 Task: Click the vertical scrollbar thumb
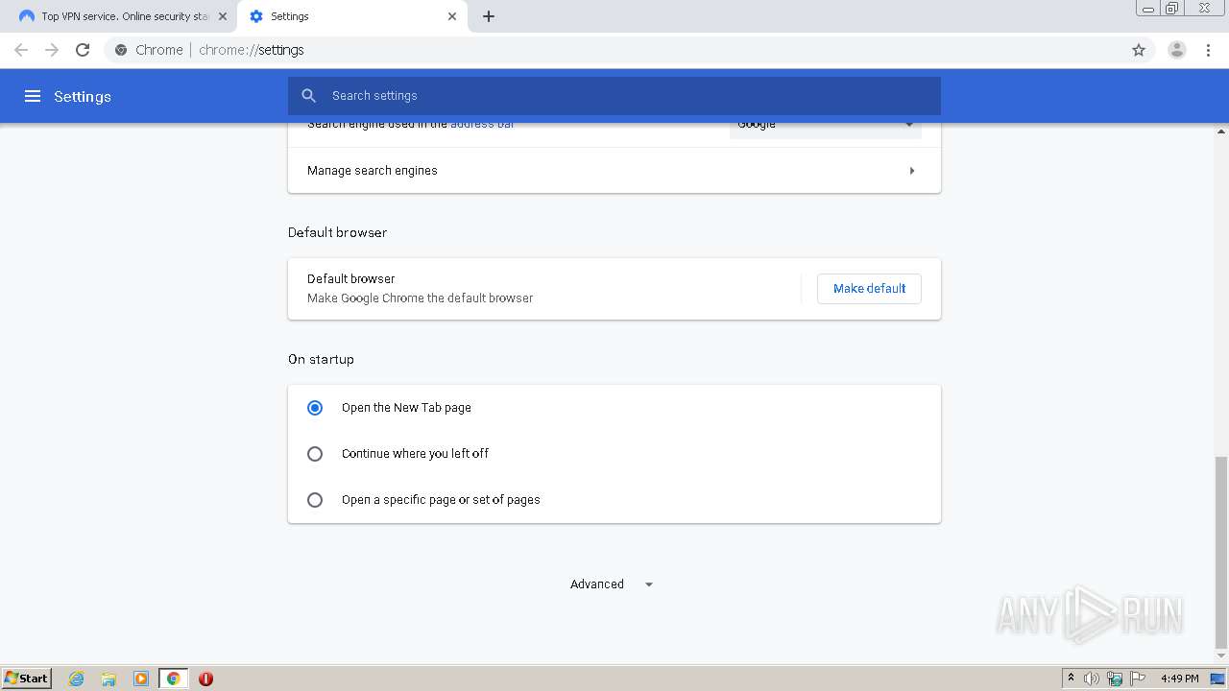pyautogui.click(x=1221, y=552)
